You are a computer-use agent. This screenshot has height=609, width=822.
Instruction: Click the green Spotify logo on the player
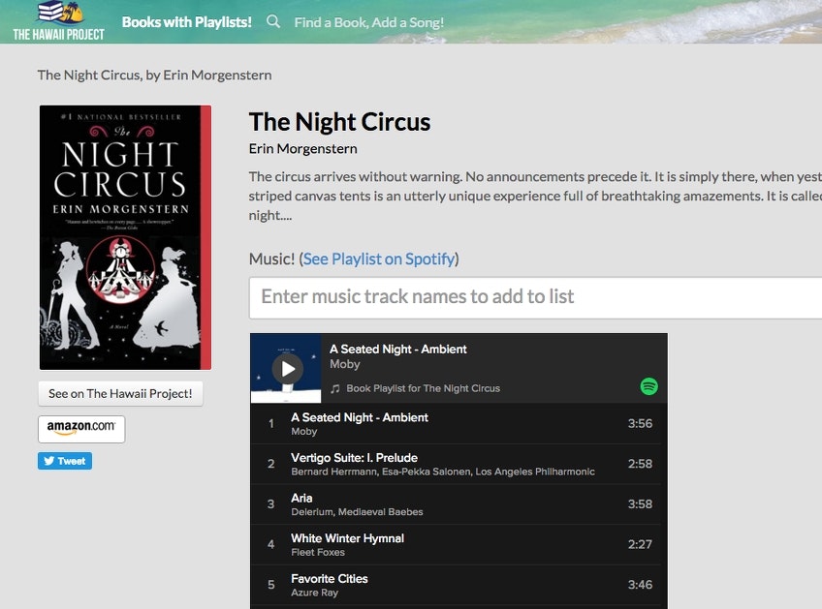647,386
